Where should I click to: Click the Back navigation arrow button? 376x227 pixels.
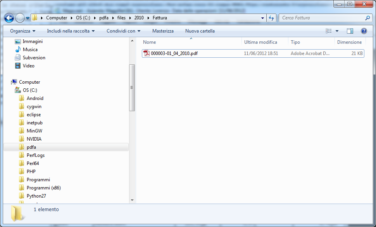click(x=9, y=18)
